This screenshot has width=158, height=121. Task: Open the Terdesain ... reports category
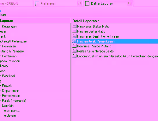click(9, 116)
